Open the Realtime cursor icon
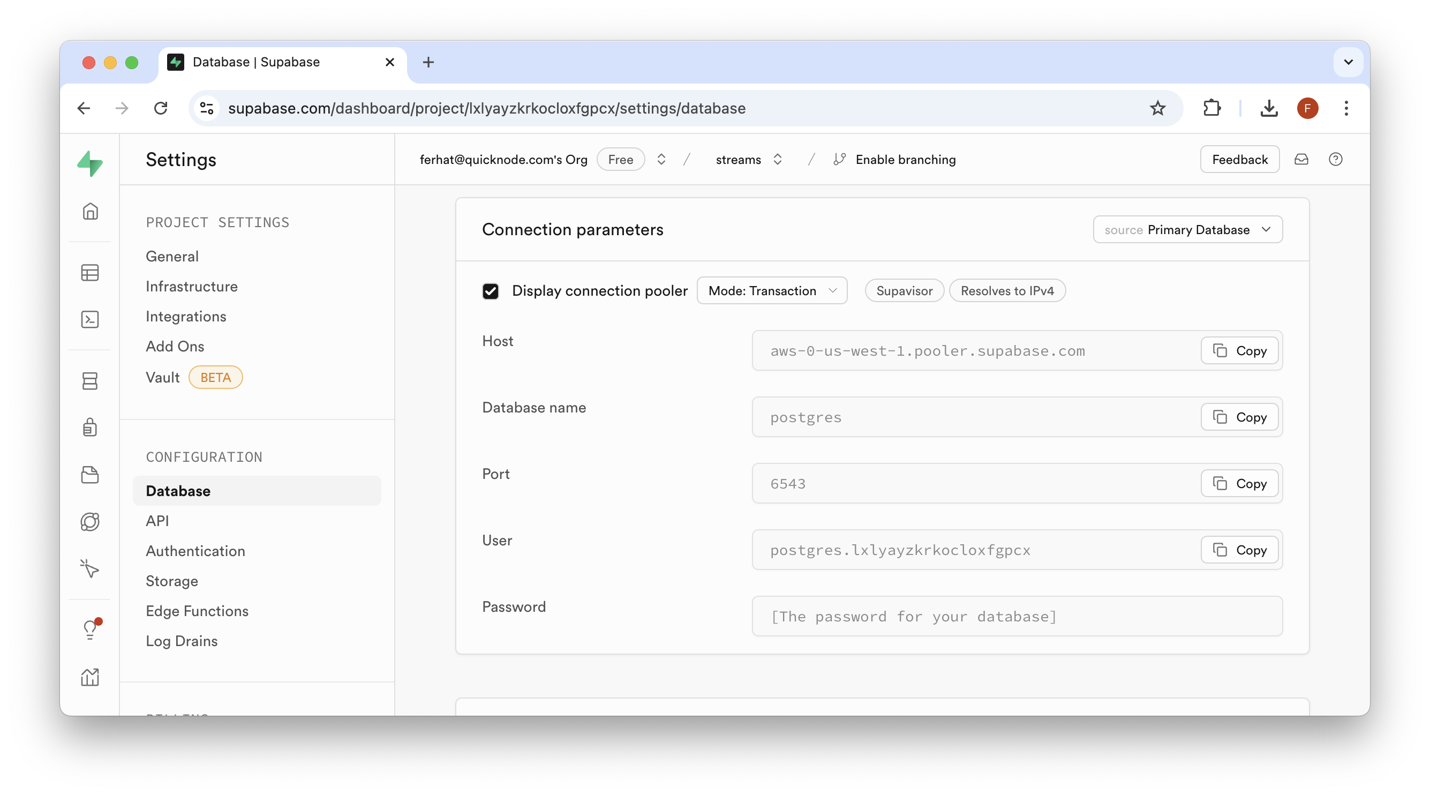 point(90,568)
